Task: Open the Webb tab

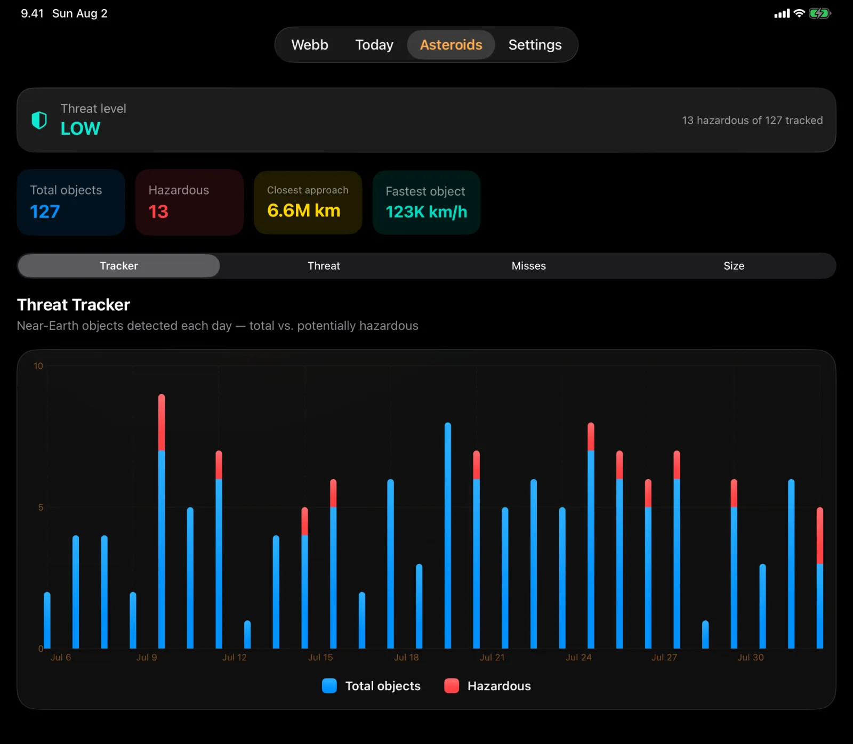Action: click(310, 45)
